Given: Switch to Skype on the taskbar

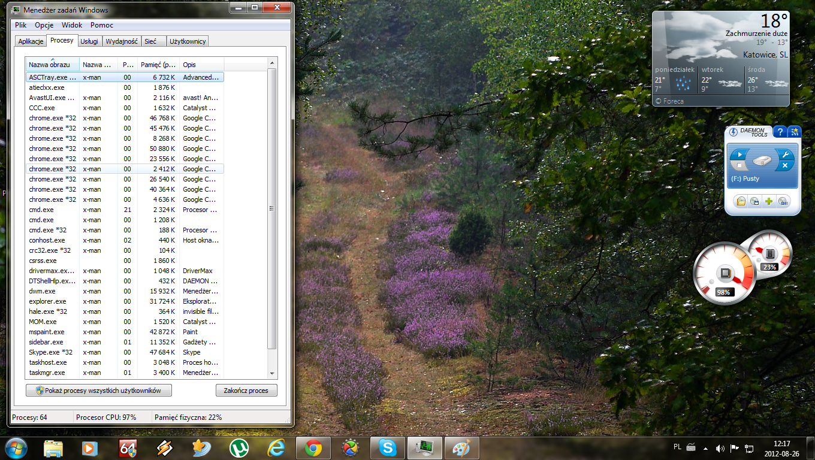Looking at the screenshot, I should click(388, 448).
